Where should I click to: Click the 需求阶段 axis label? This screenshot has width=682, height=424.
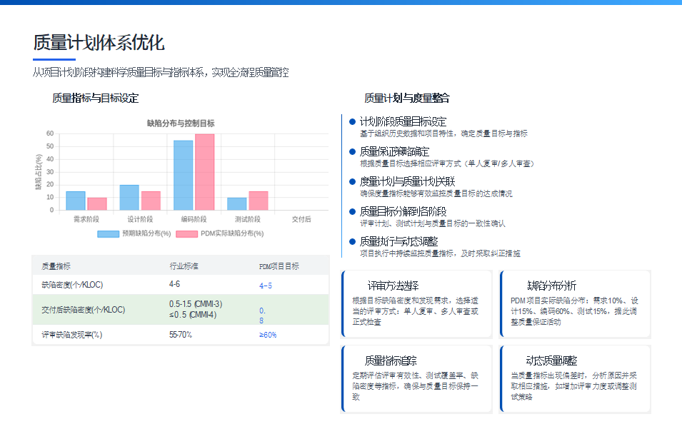coord(86,219)
